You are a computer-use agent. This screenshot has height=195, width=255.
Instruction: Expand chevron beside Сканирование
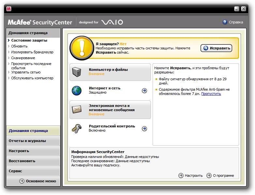[x=8, y=58]
